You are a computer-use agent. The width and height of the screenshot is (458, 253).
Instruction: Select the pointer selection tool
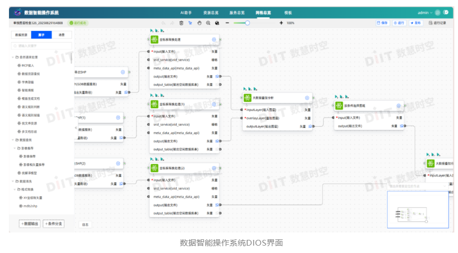pos(190,23)
